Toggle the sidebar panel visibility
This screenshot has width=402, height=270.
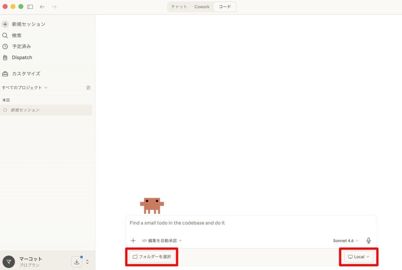30,7
